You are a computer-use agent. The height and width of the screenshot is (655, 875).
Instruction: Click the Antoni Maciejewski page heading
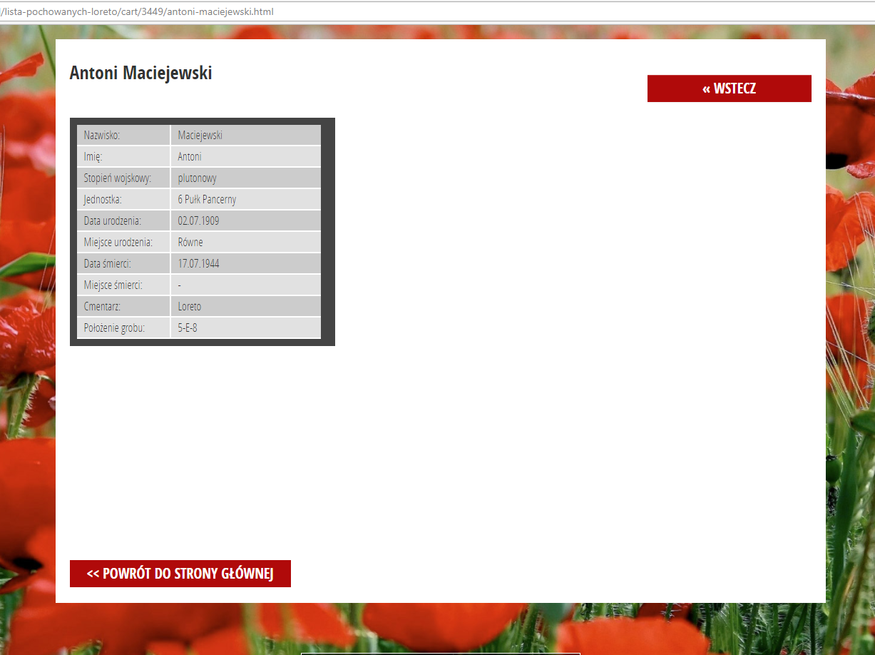pos(140,73)
